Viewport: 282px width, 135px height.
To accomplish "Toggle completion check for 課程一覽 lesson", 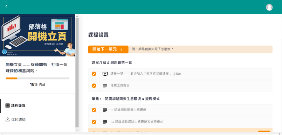I will [94, 74].
